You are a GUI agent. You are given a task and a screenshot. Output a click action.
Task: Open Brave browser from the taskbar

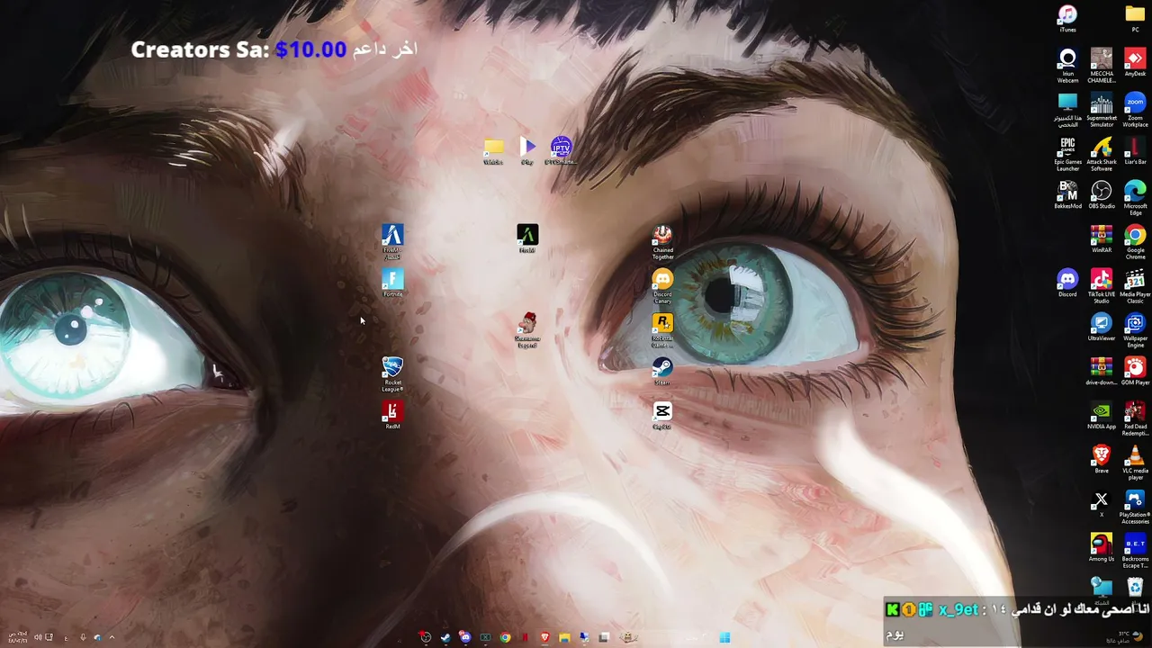[x=544, y=638]
